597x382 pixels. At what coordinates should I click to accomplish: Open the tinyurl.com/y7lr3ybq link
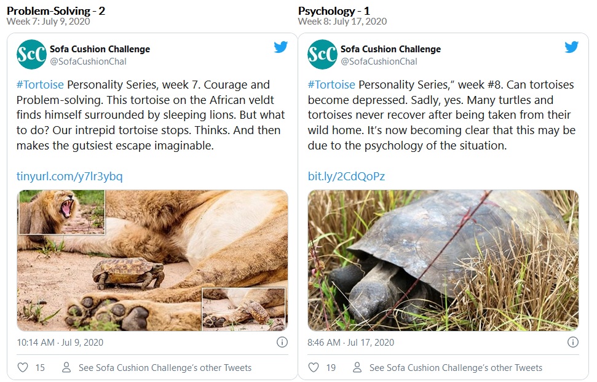point(69,177)
